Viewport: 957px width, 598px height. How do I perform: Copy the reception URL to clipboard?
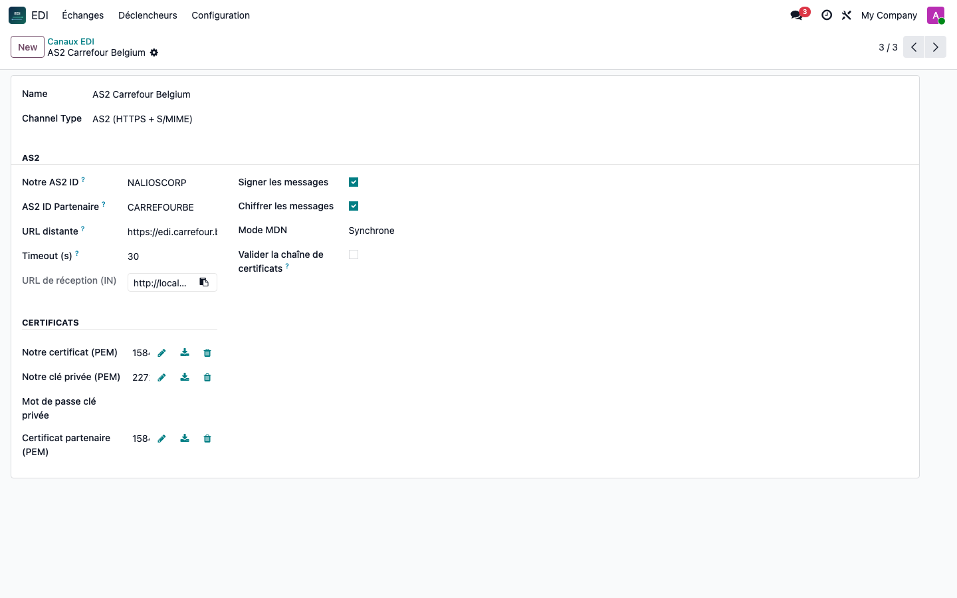(x=204, y=282)
